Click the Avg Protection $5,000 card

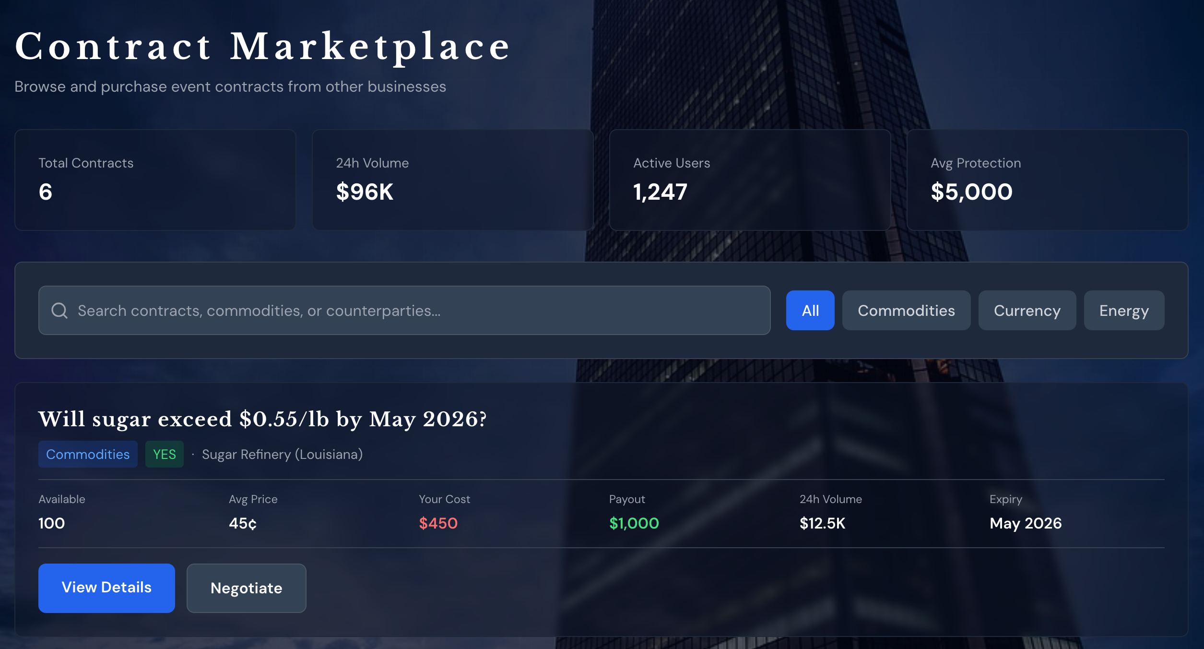[1047, 180]
